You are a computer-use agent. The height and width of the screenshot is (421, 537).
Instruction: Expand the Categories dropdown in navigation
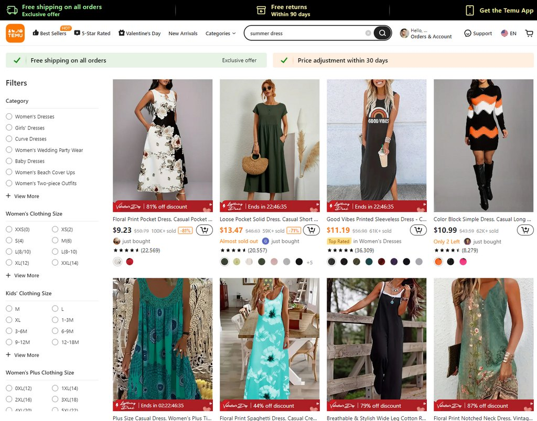click(220, 34)
